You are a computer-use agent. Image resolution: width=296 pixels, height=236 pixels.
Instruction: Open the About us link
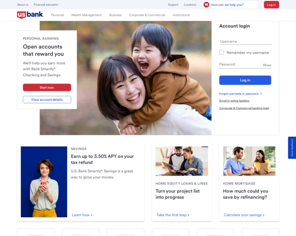(23, 5)
